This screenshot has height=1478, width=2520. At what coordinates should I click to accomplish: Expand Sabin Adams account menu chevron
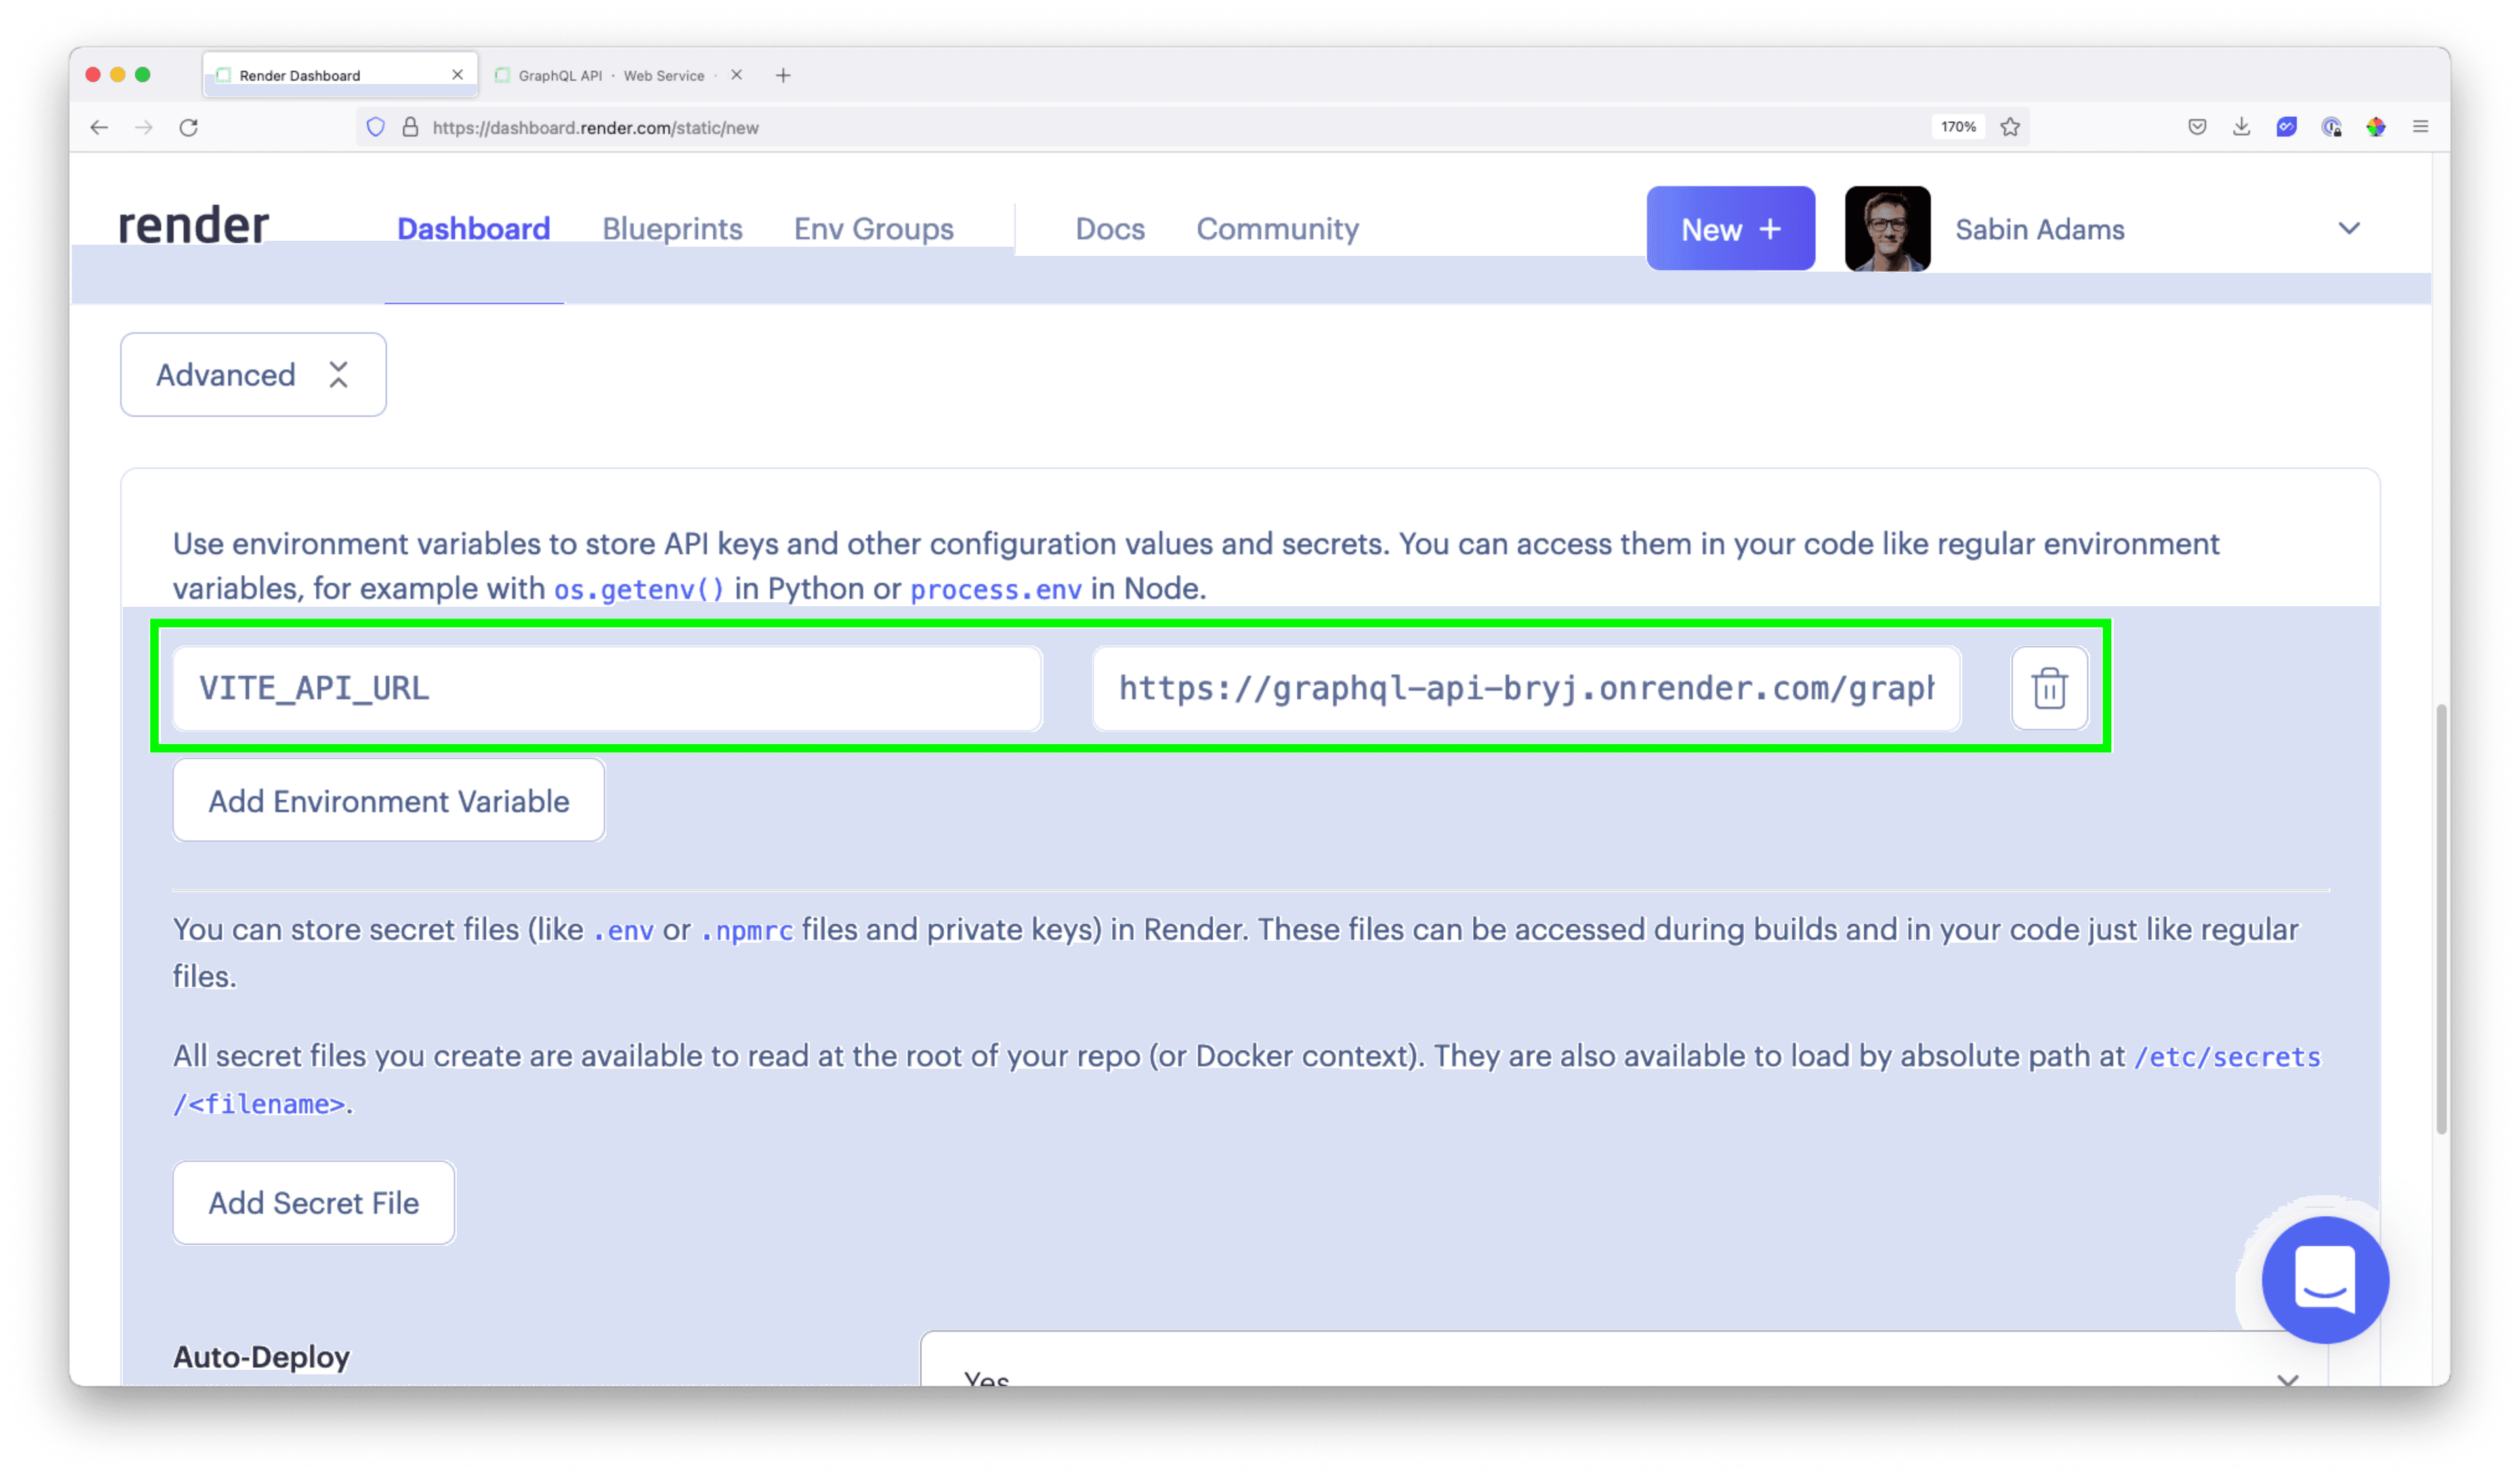[2348, 229]
